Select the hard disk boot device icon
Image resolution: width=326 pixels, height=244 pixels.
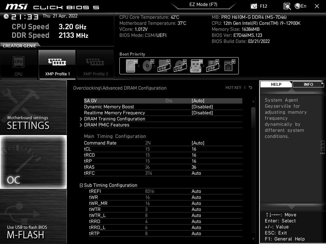point(131,66)
